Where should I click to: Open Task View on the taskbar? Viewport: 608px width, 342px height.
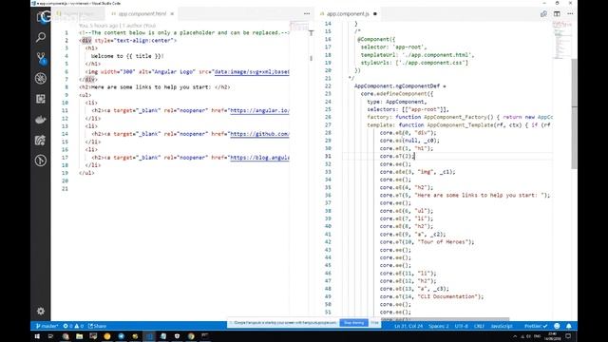click(50, 336)
